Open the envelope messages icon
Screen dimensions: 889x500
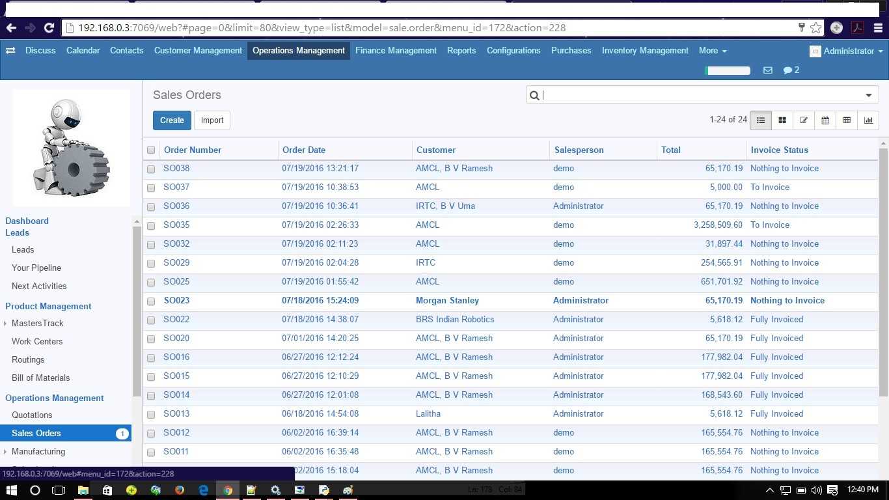(768, 70)
